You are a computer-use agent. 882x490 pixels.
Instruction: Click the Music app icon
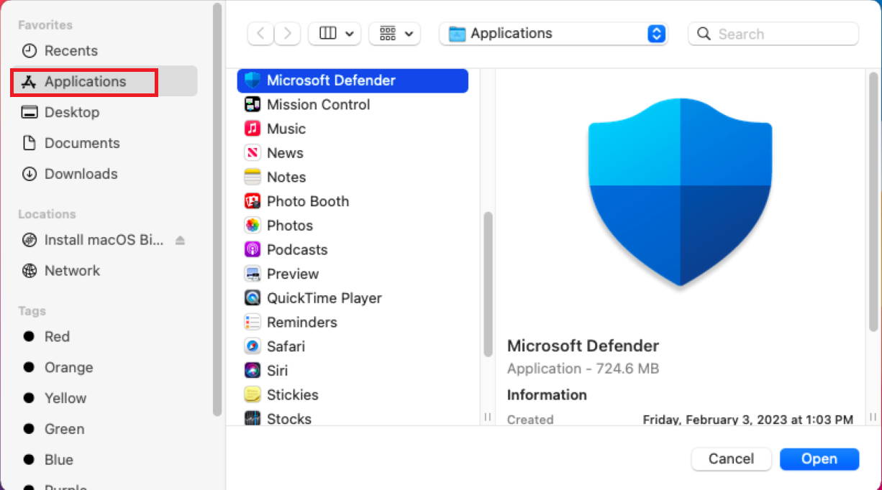point(252,129)
